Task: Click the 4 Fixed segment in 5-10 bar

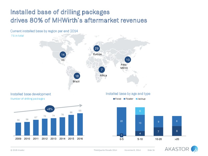Action: (x=140, y=133)
